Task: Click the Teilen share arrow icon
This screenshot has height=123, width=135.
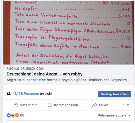Action: 94,105
